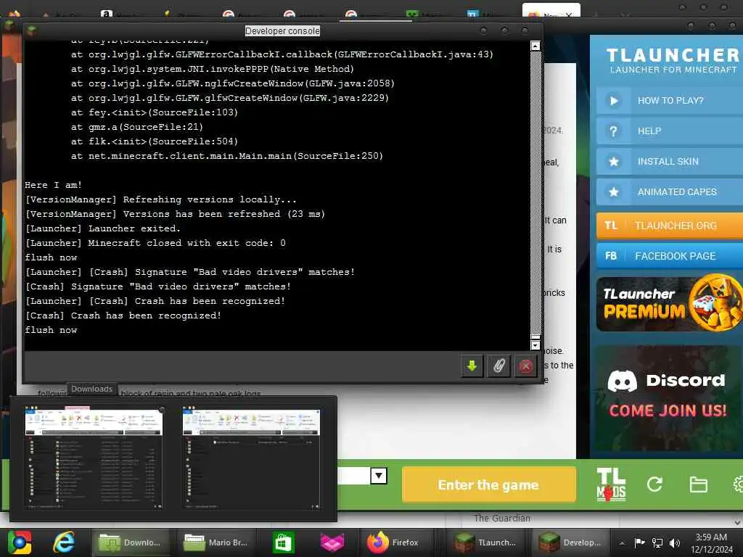
Task: Click the flag notification tray icon
Action: pyautogui.click(x=639, y=542)
